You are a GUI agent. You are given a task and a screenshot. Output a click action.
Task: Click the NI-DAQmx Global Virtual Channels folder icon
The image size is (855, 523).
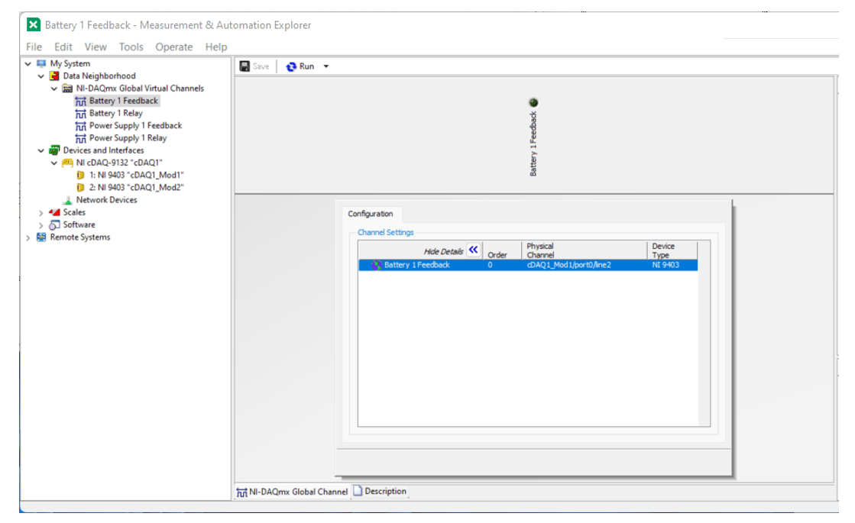[67, 89]
